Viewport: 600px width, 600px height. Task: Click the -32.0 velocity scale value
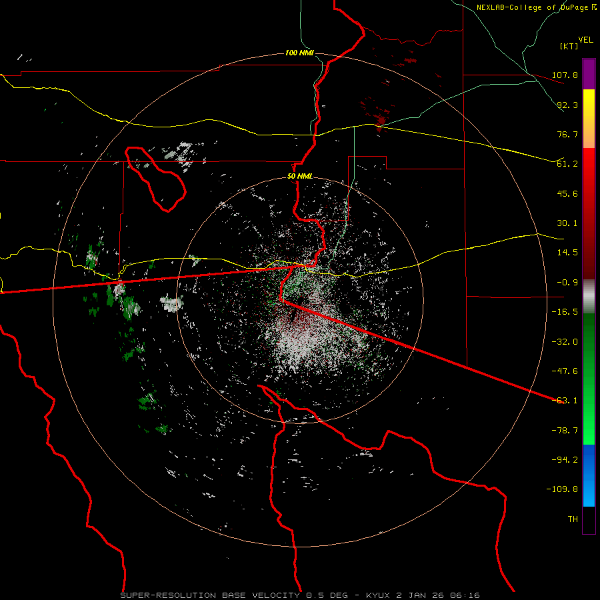coord(565,342)
